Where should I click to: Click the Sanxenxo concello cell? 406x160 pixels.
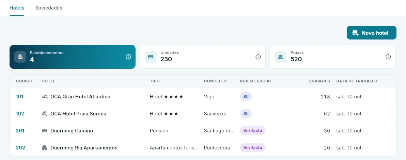215,114
